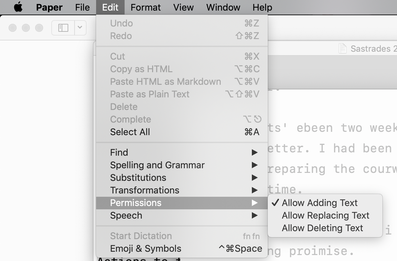Expand the Speech submenu
The image size is (397, 261).
(x=182, y=216)
